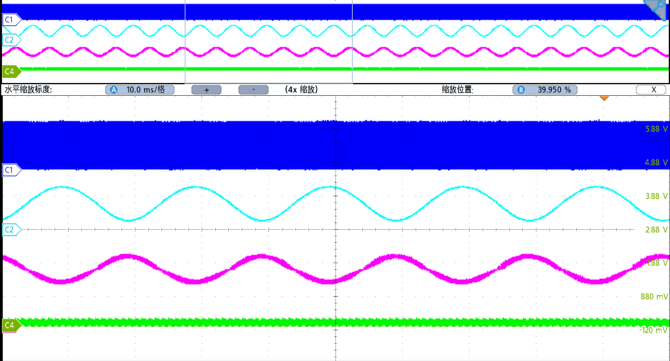Click the 水平缩放标度 label
Screen dimensions: 670x361
pyautogui.click(x=28, y=90)
